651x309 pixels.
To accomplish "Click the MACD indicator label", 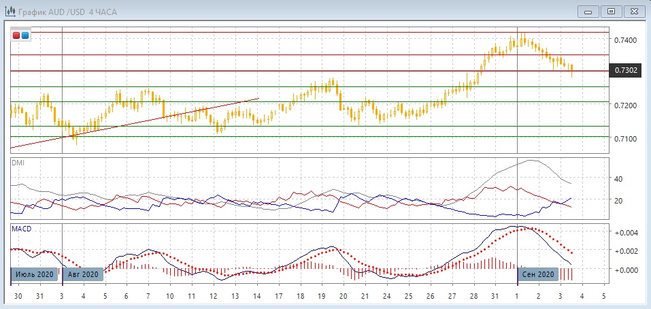I will click(x=21, y=229).
